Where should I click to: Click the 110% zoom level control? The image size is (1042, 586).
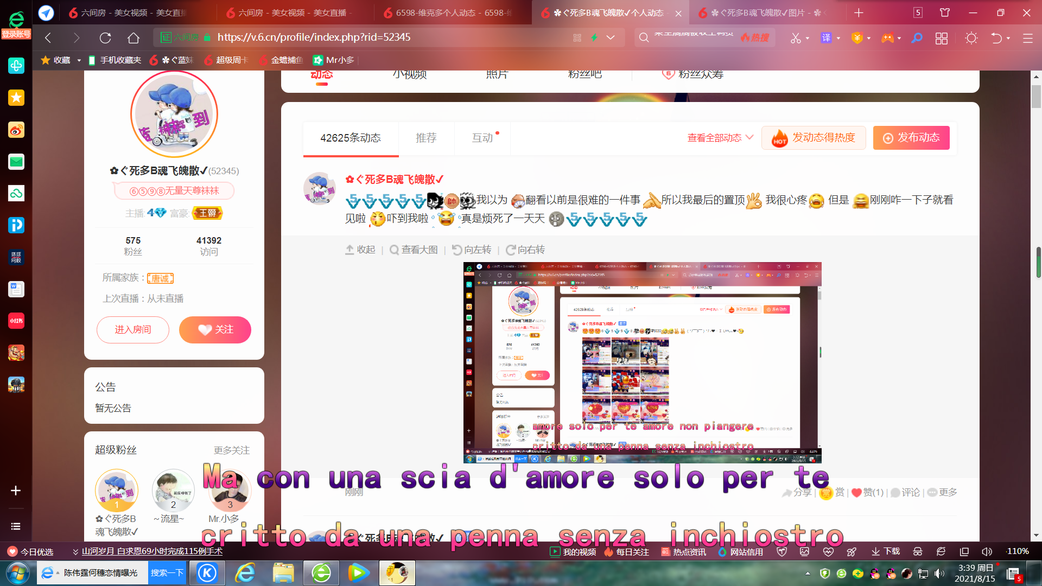click(1018, 551)
